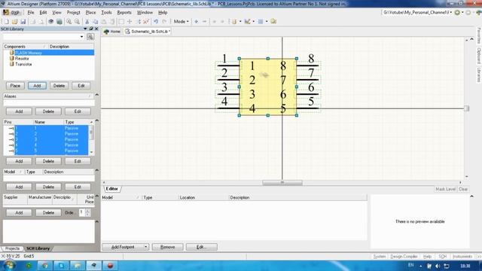Click the Add button under Components
This screenshot has height=271, width=482.
coord(37,86)
